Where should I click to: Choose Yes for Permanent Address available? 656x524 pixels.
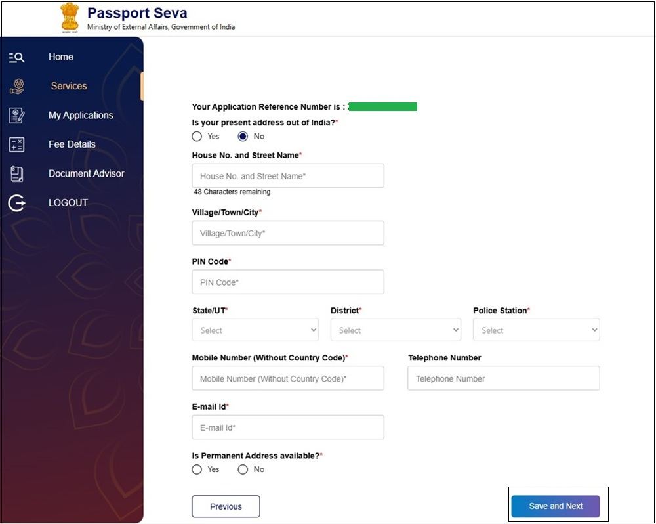point(197,469)
